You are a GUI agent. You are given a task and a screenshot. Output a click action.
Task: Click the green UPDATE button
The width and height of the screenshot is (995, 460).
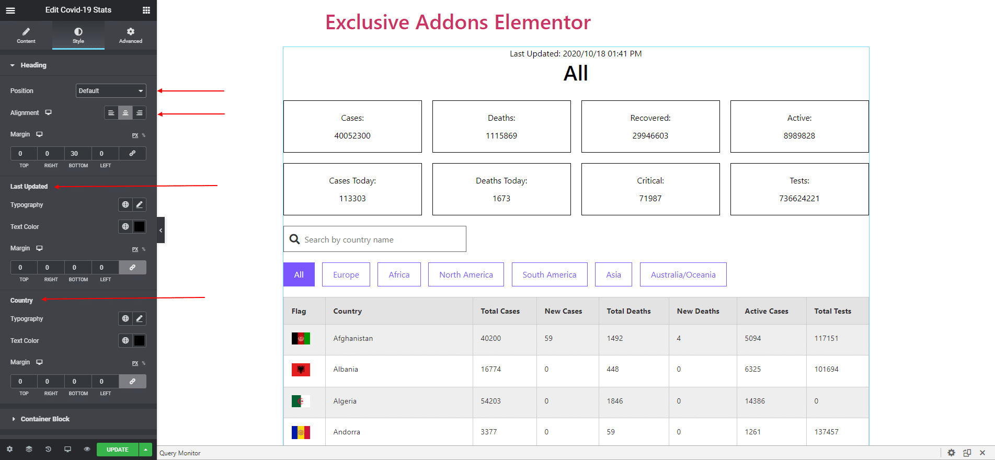(118, 450)
